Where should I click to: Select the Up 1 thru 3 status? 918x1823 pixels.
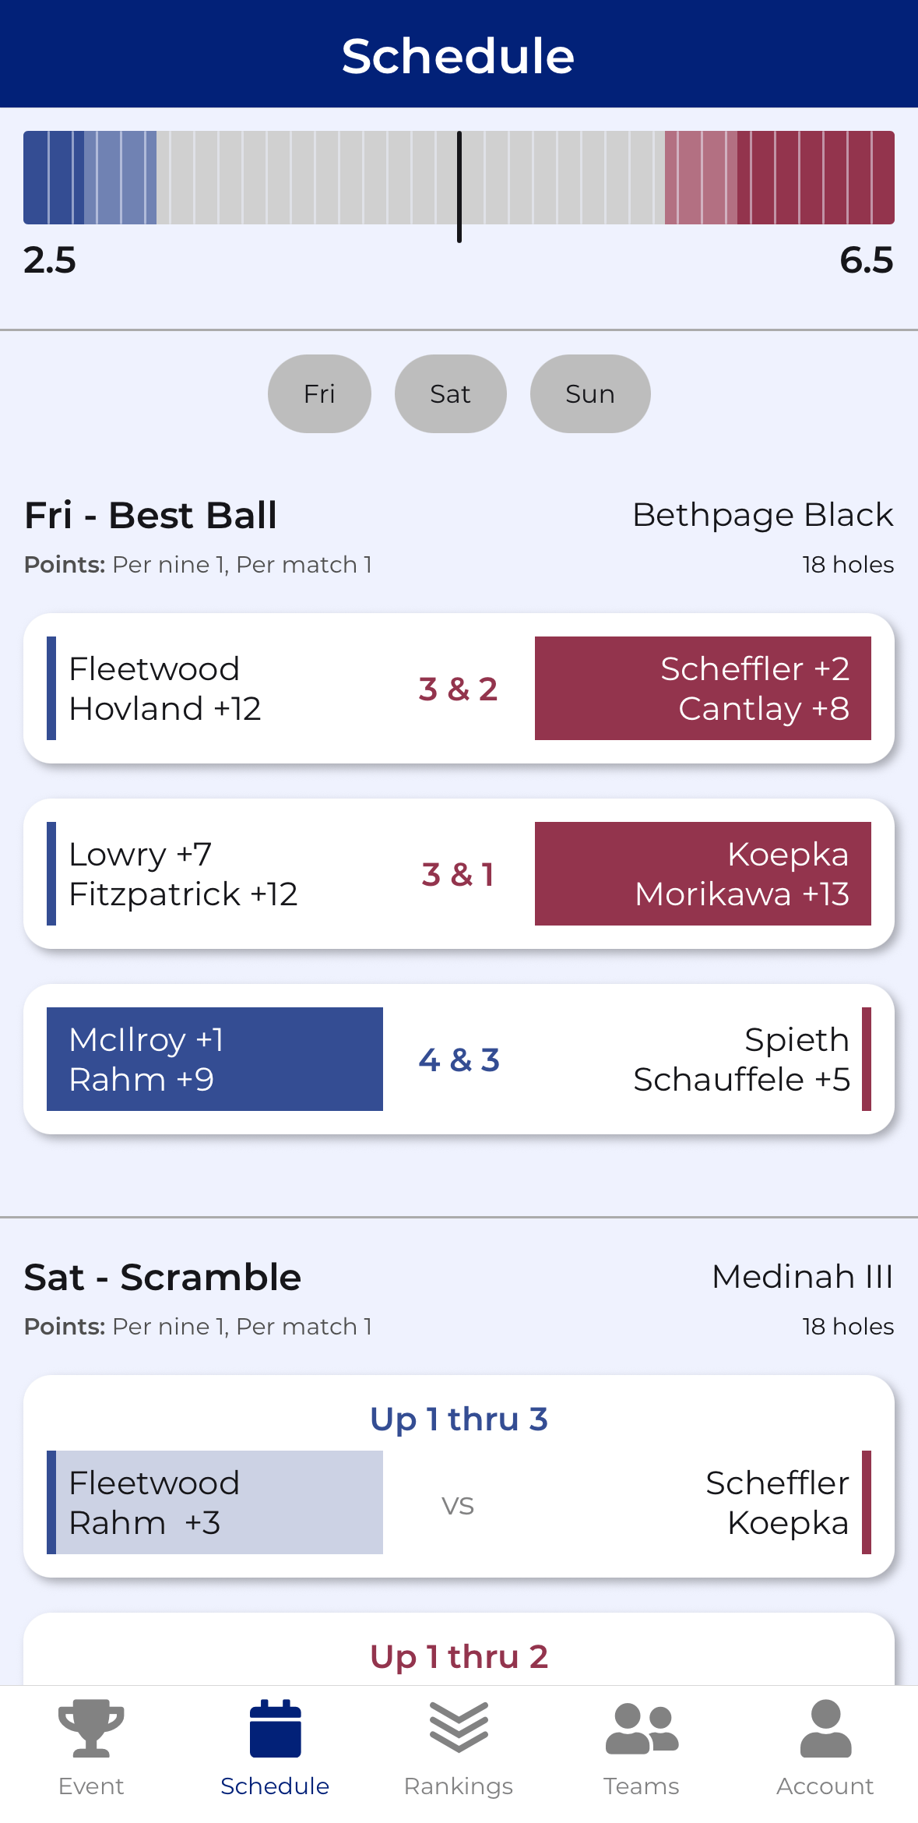point(459,1419)
